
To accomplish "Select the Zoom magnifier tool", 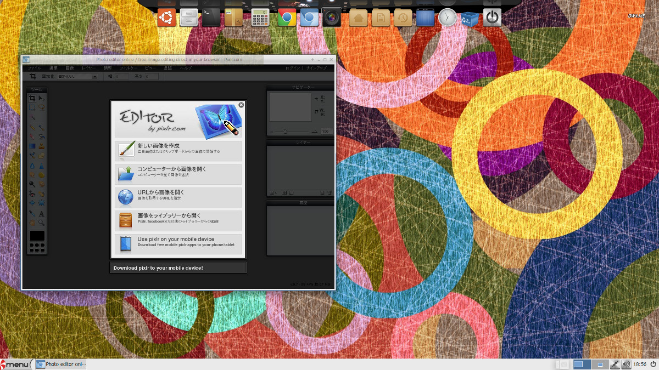I will tap(41, 222).
